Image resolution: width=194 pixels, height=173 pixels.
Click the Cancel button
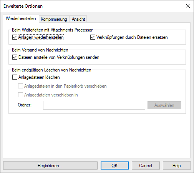click(x=146, y=166)
